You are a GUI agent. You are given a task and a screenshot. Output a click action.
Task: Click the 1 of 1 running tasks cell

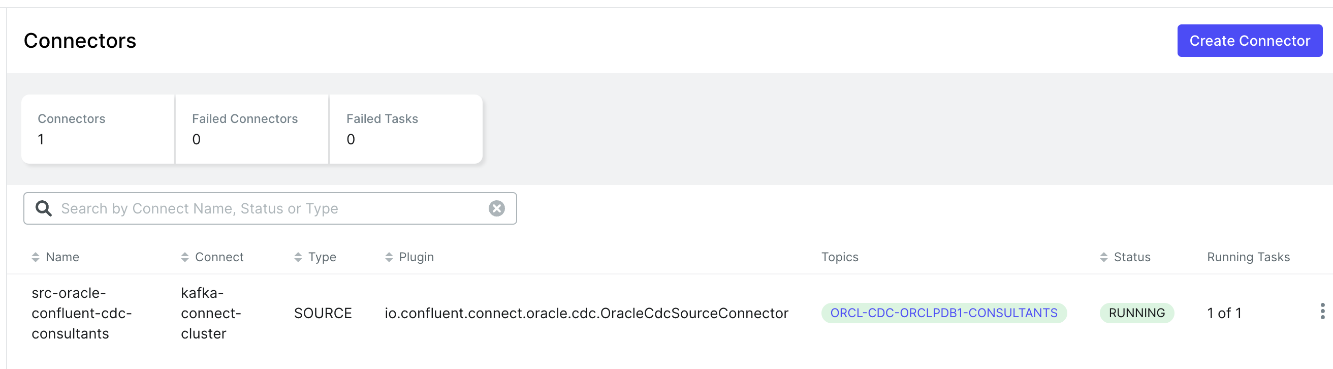1224,313
